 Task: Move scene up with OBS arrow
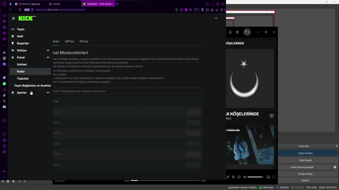tap(20, 181)
